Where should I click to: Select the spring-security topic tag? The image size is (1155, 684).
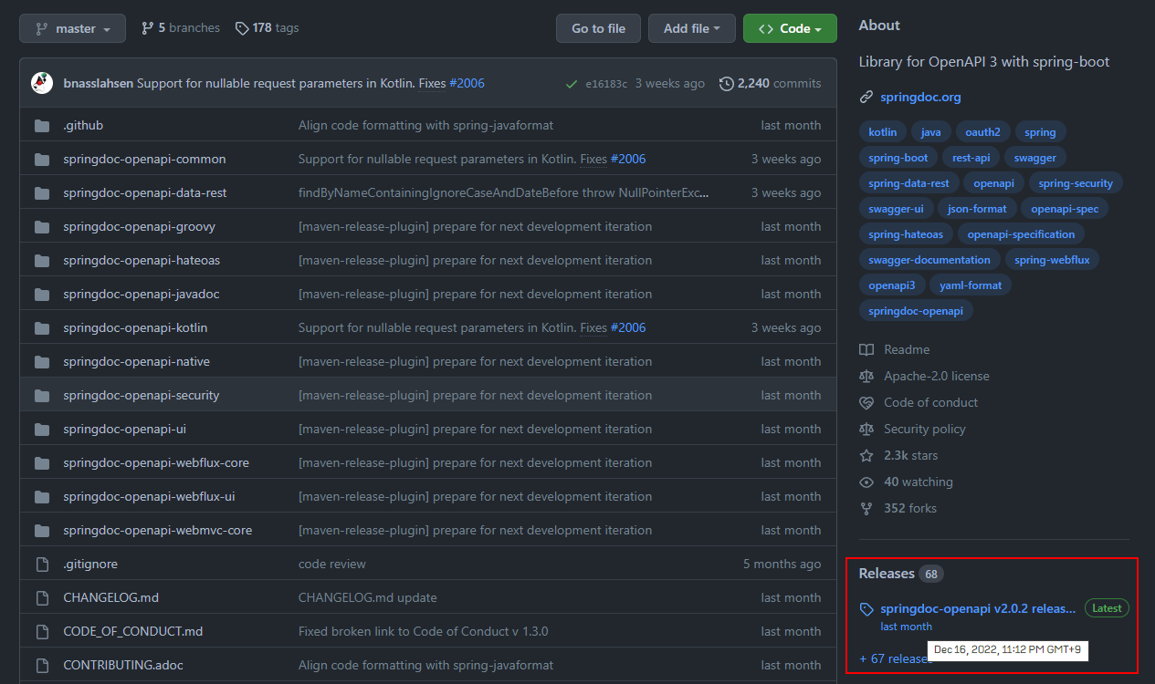1076,183
